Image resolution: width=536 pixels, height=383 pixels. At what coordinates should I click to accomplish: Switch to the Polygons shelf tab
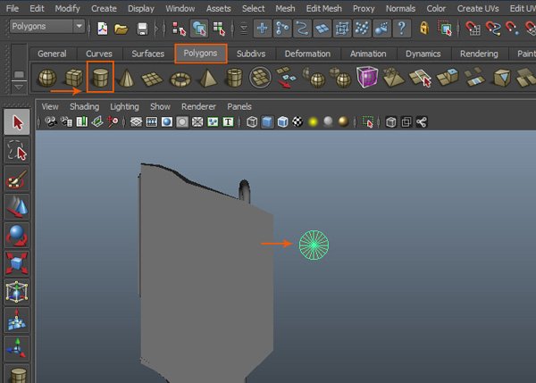point(200,54)
